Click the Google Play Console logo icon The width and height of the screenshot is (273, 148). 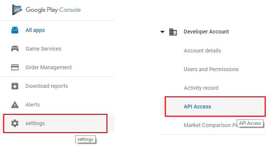click(x=17, y=10)
